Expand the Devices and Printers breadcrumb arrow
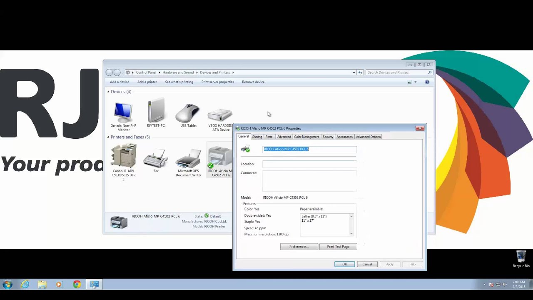533x300 pixels. click(x=233, y=72)
